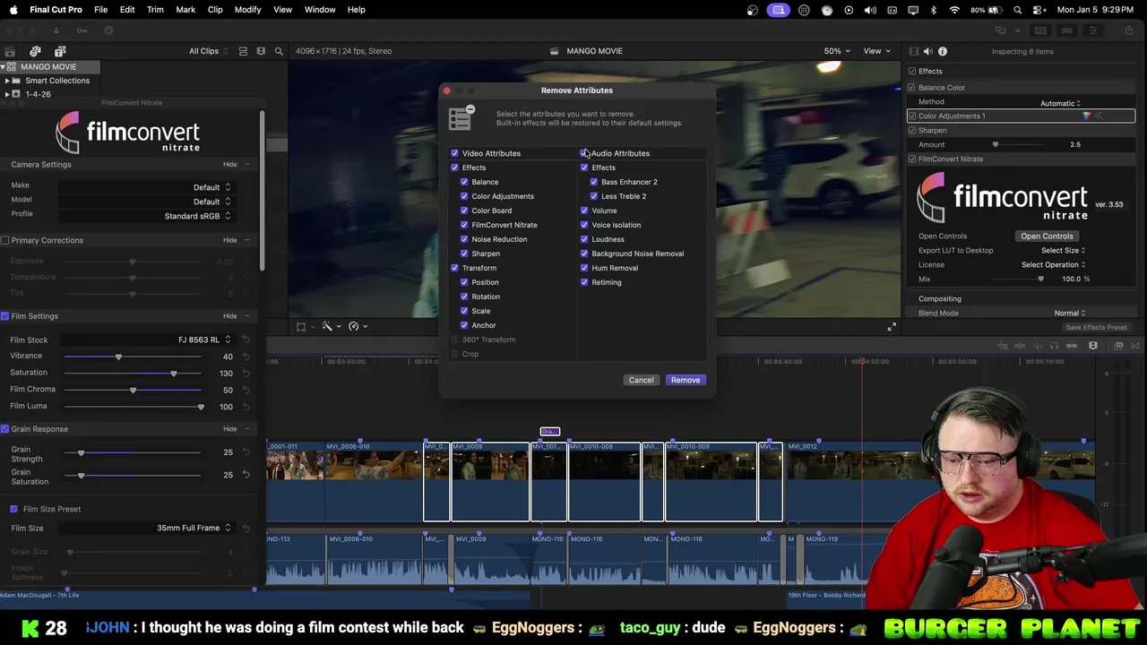Viewport: 1147px width, 645px height.
Task: Open the Titles and Generators sidebar
Action: click(60, 51)
